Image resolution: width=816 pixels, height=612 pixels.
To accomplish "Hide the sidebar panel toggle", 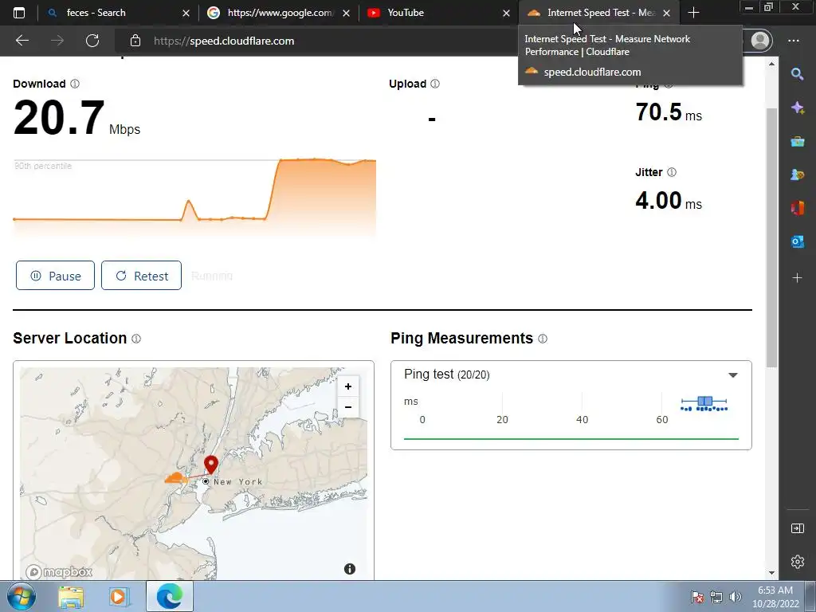I will pyautogui.click(x=797, y=529).
